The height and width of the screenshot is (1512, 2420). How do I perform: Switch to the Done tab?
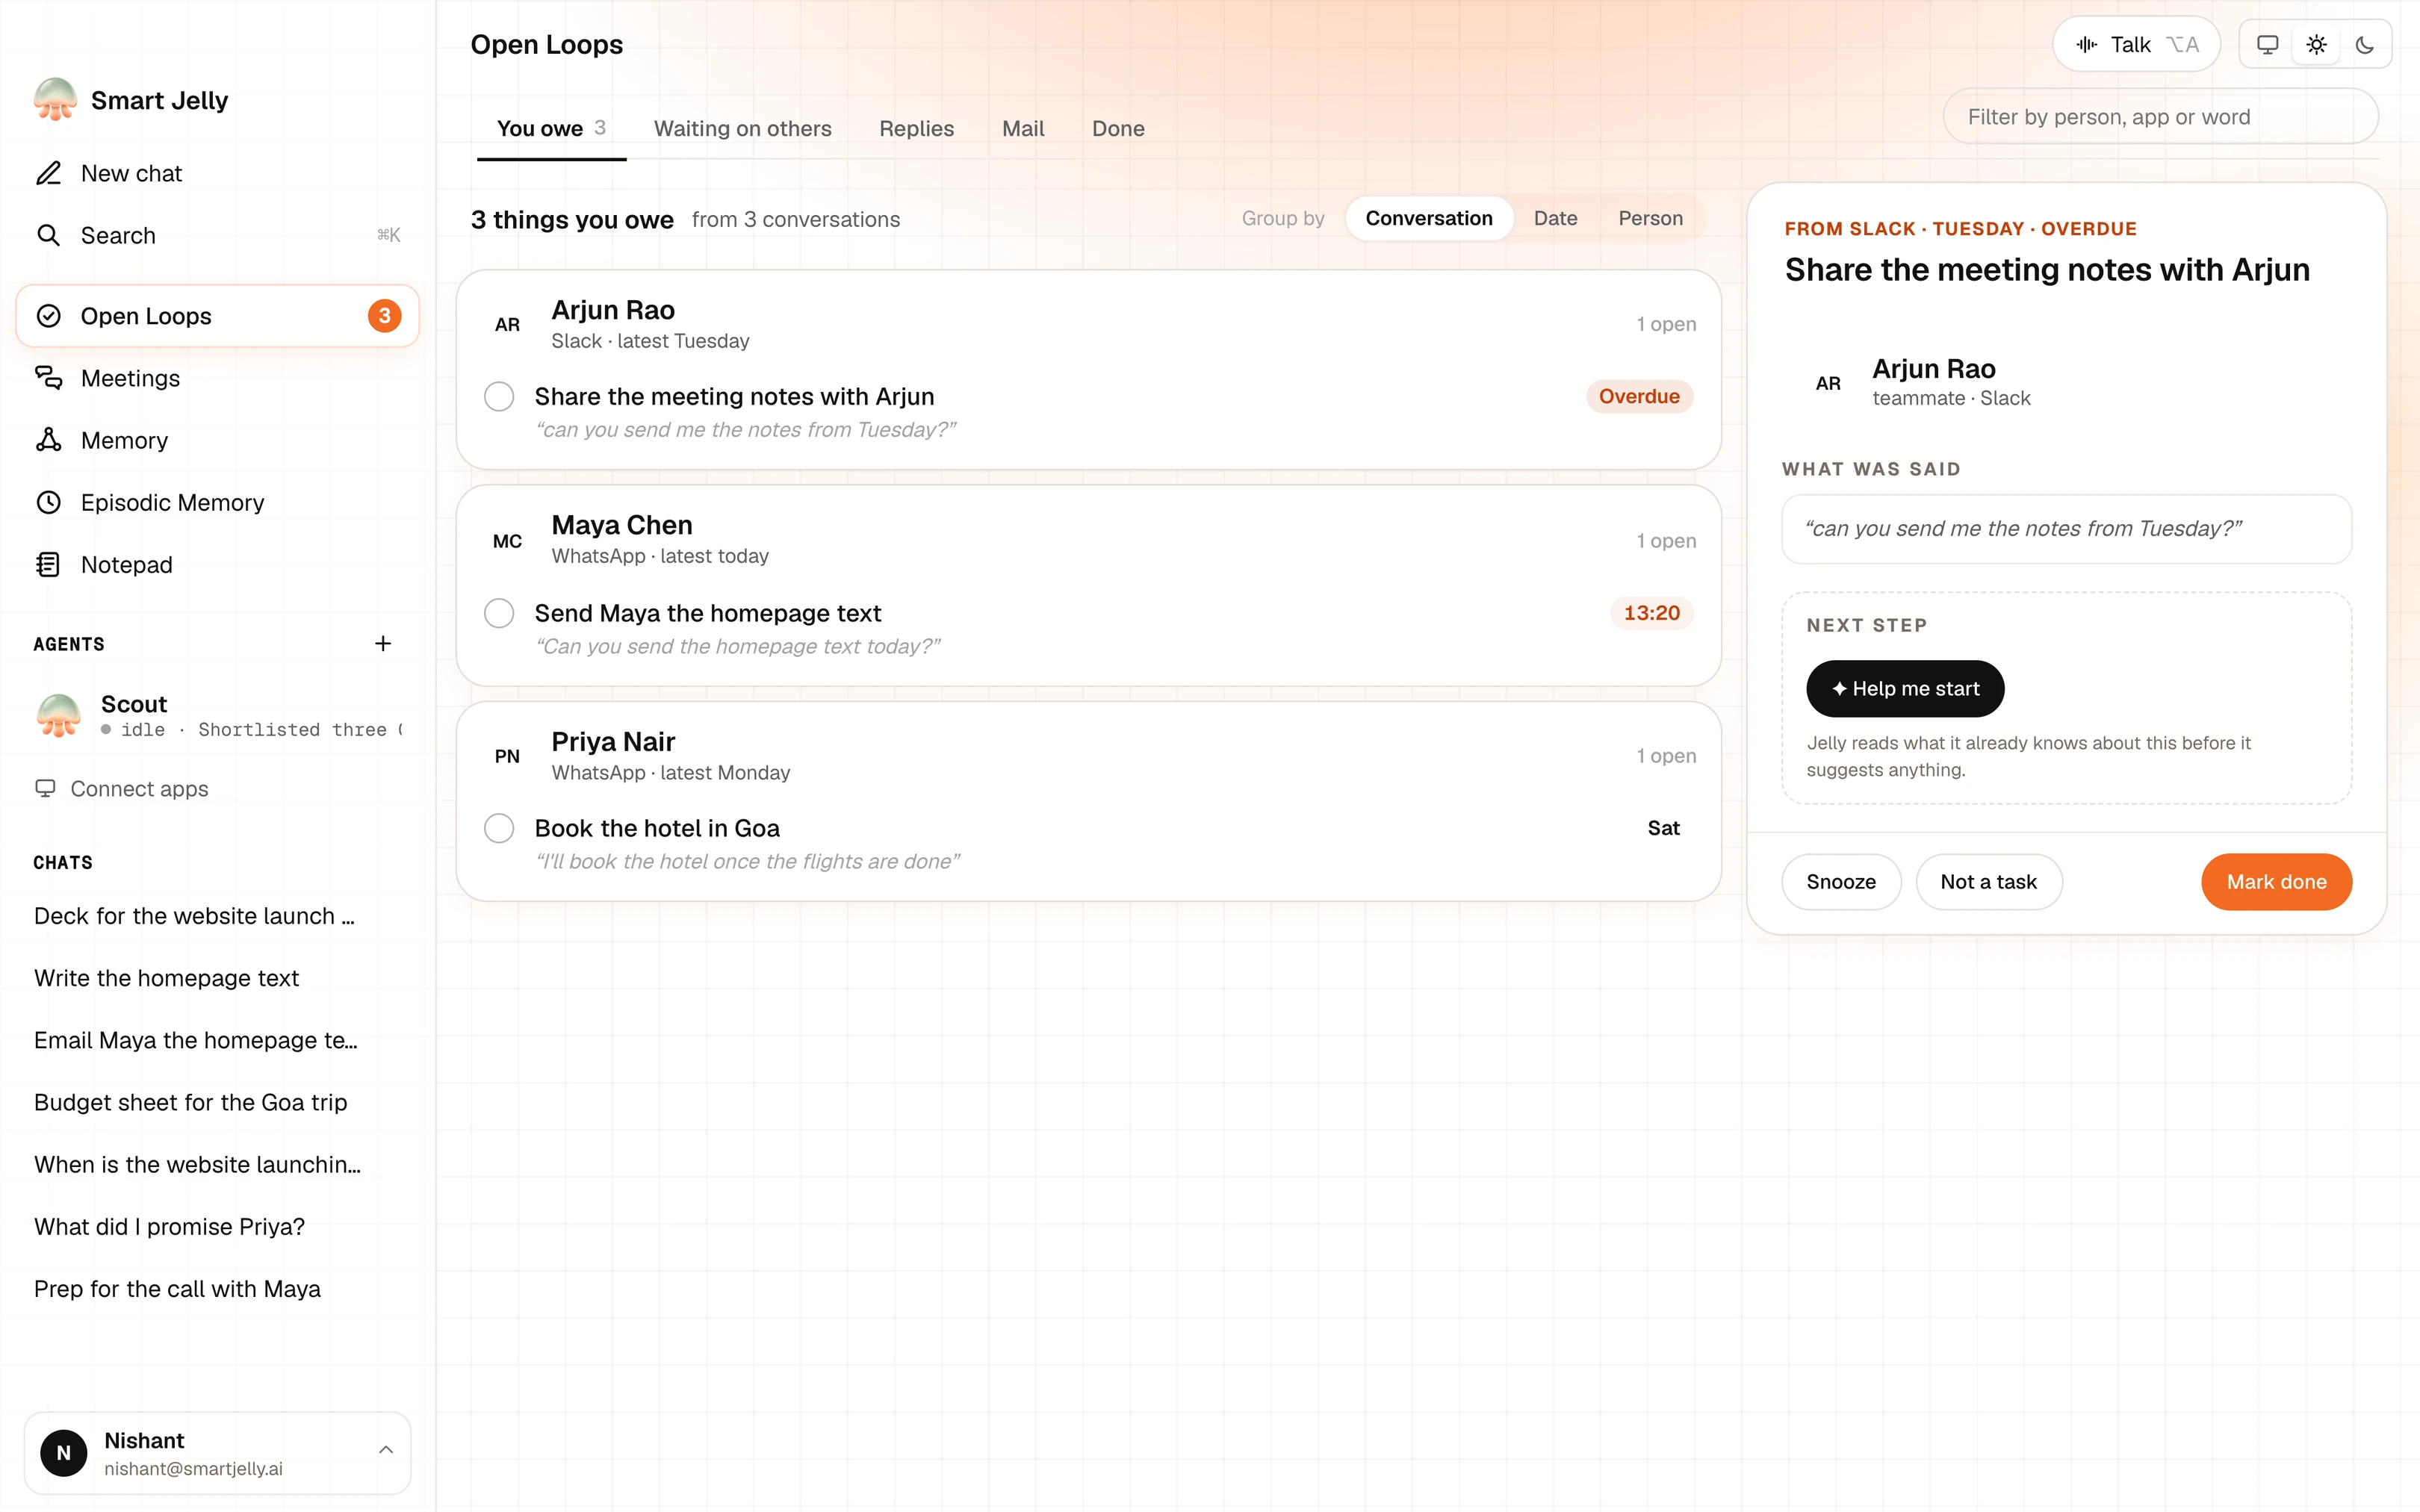[1118, 128]
